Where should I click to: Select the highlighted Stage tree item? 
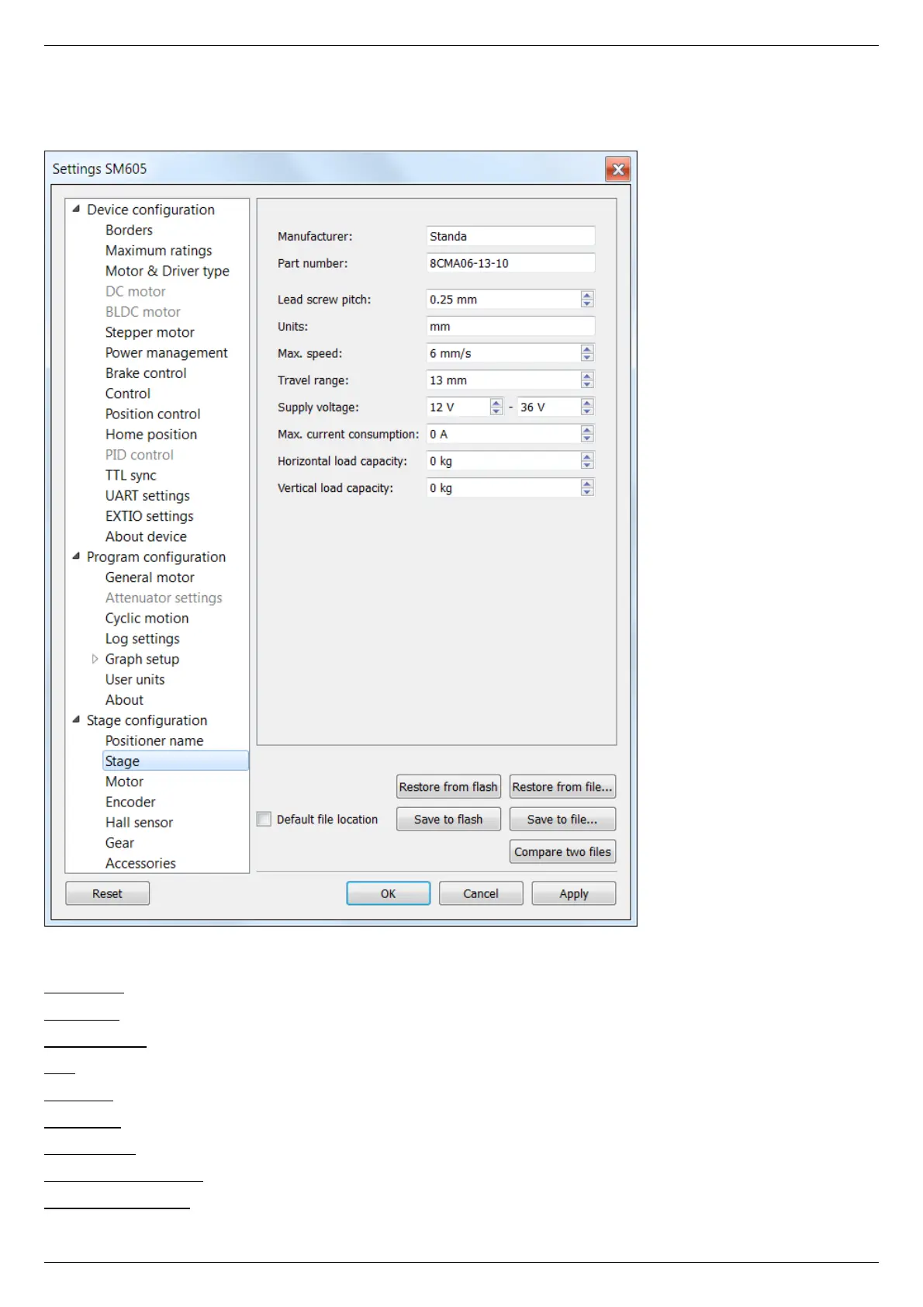click(175, 761)
